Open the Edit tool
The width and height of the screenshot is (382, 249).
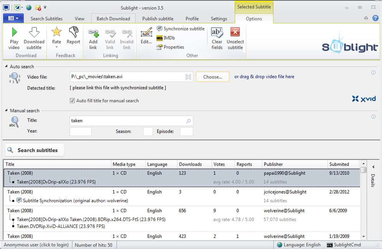point(146,38)
